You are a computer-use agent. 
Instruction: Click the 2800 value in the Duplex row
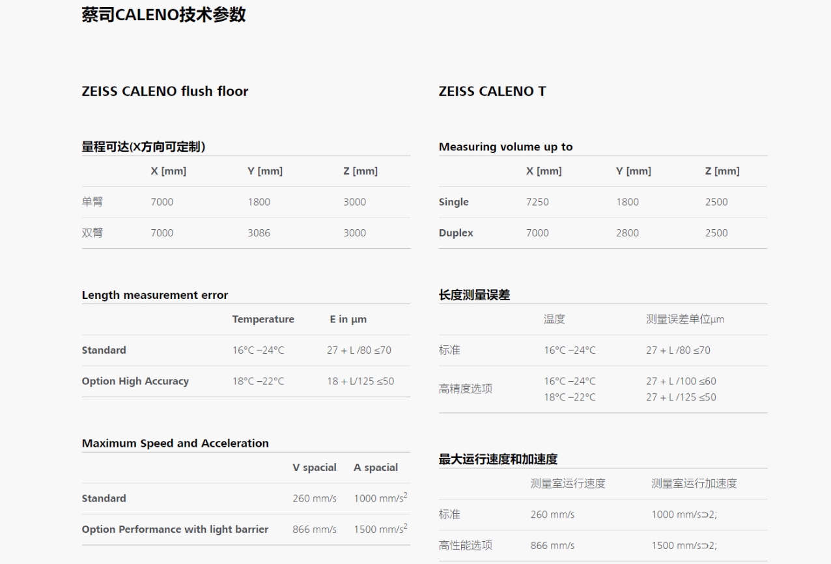tap(628, 233)
